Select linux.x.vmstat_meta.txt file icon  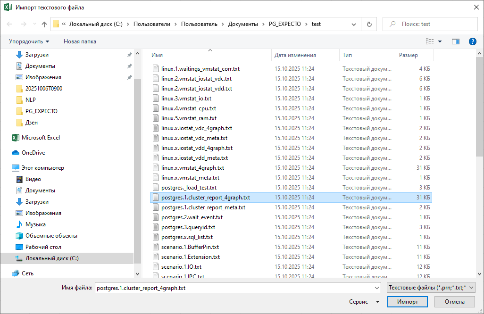(156, 178)
